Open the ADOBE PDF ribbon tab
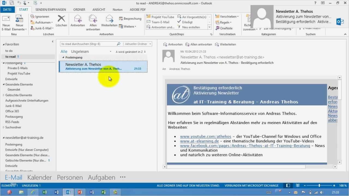The image size is (349, 196). pyautogui.click(x=138, y=9)
